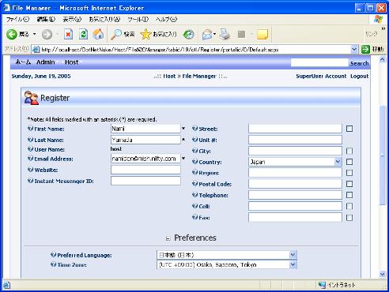The width and height of the screenshot is (389, 292).
Task: Expand the toolbar overflow chevron
Action: tap(383, 28)
